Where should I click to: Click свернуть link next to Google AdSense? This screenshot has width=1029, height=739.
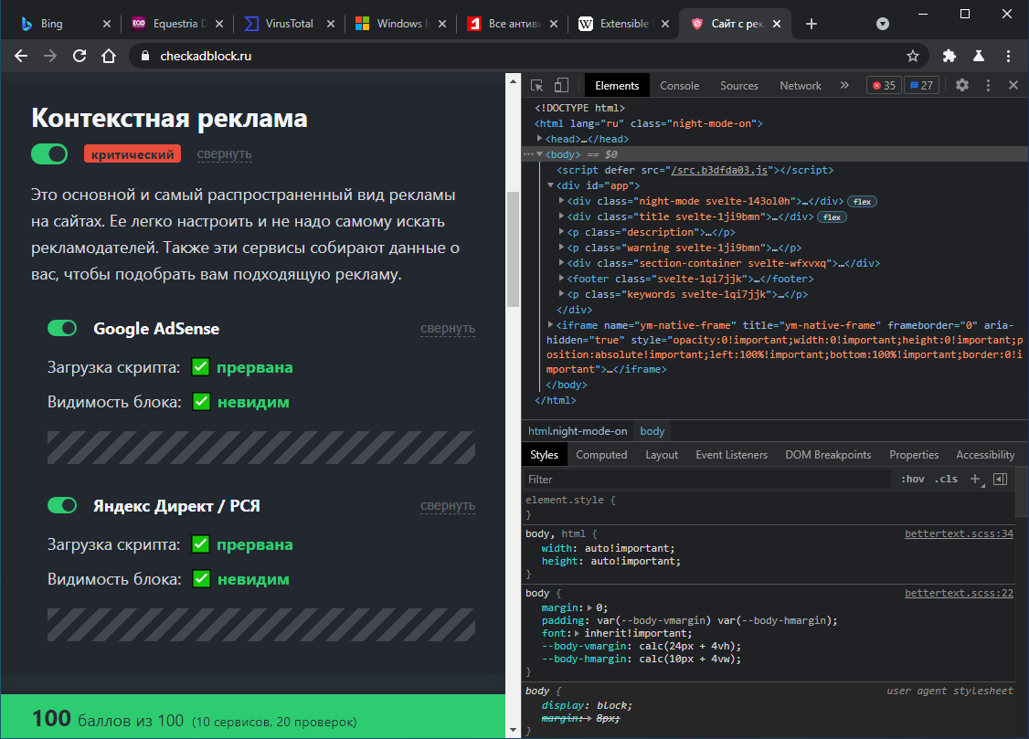(447, 329)
